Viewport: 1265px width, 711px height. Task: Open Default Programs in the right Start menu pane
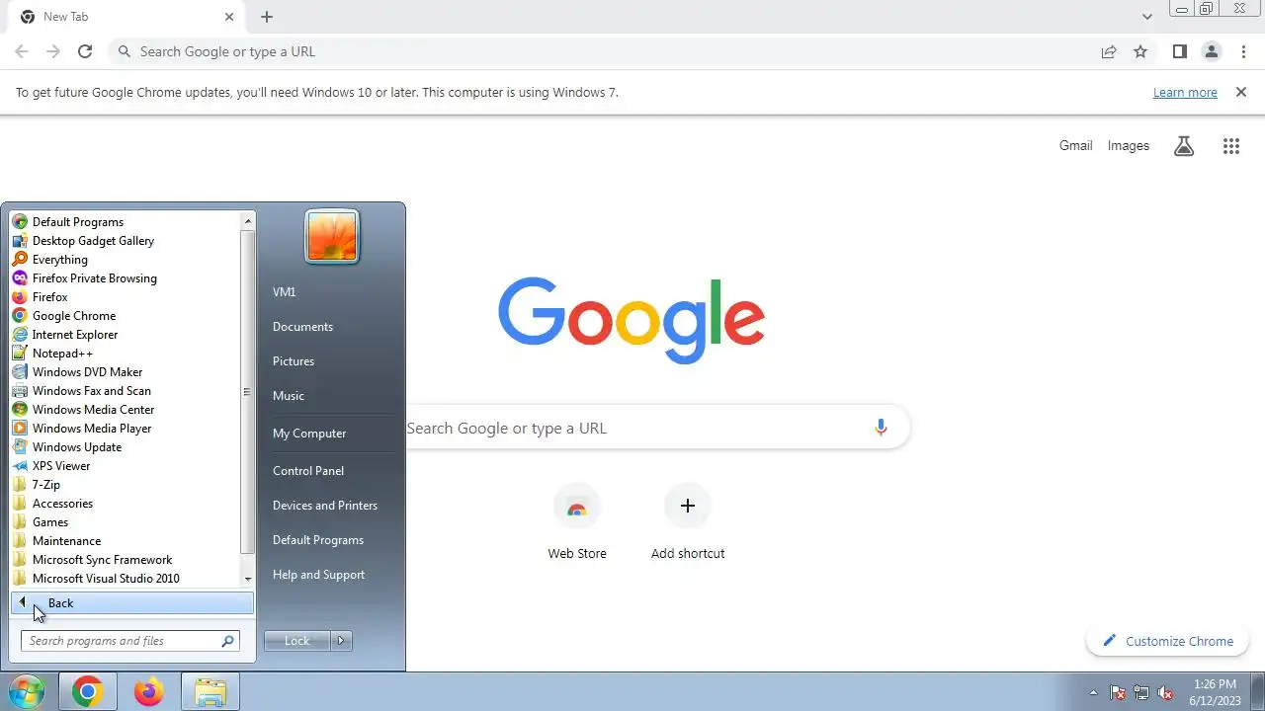(318, 540)
